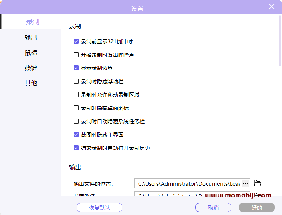This screenshot has width=282, height=215.
Task: Toggle 显示录制边界 checkbox
Action: point(76,68)
